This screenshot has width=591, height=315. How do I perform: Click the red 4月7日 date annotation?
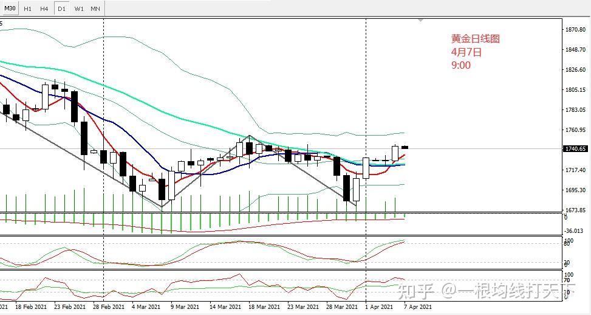(x=466, y=52)
